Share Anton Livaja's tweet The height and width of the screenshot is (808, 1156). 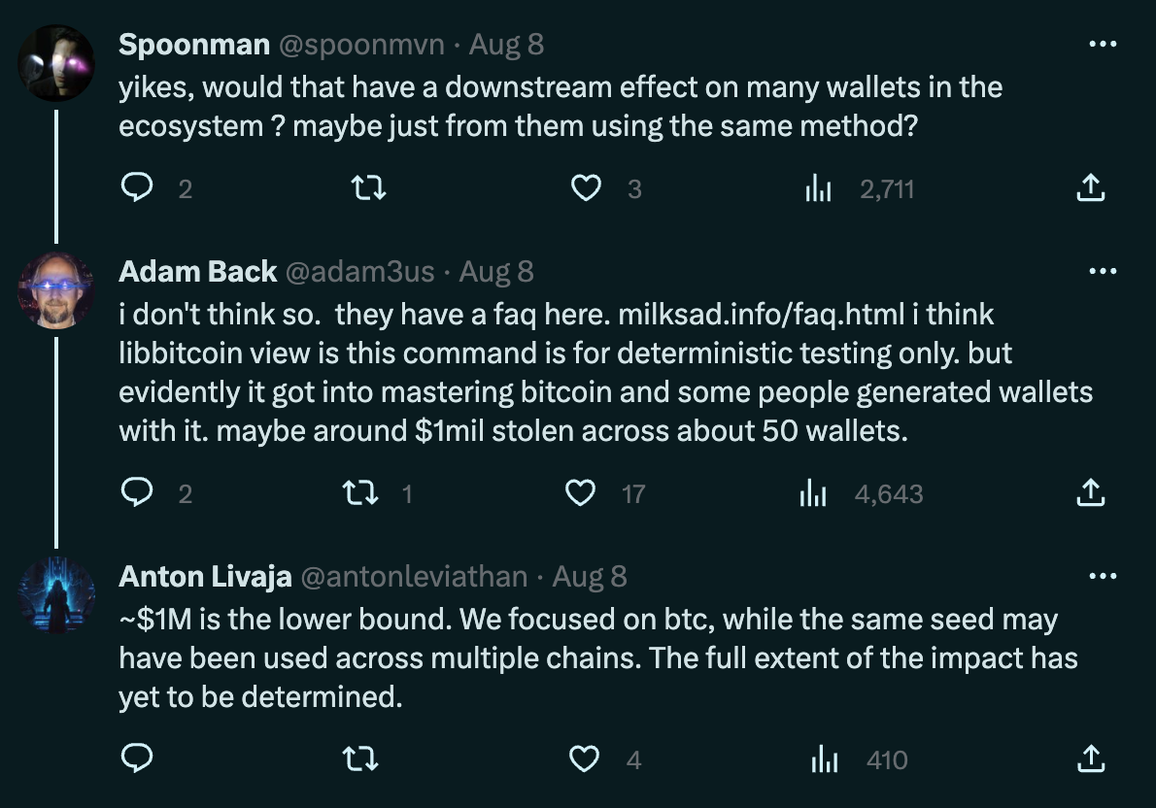click(1090, 758)
